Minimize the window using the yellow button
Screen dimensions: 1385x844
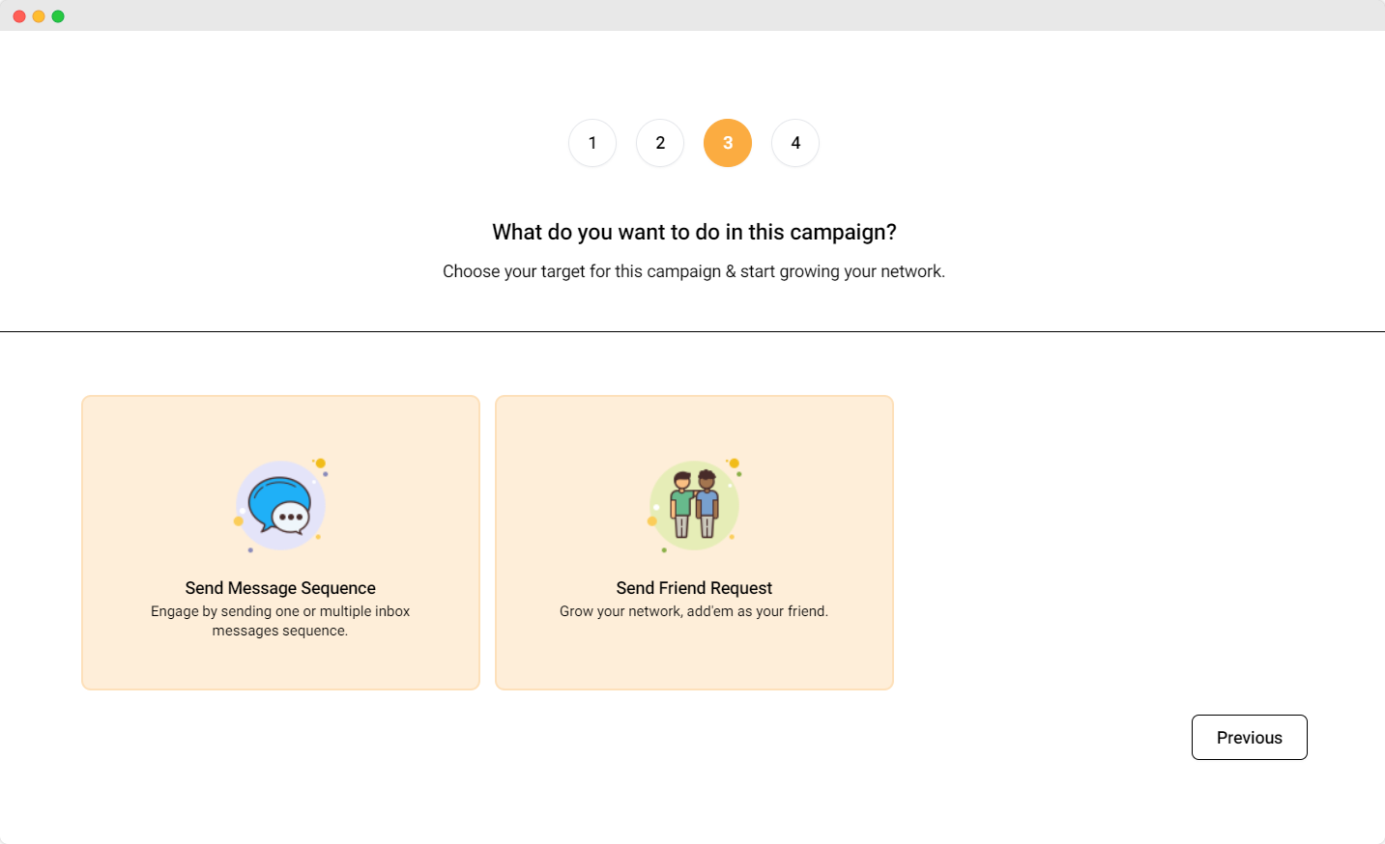click(x=39, y=16)
